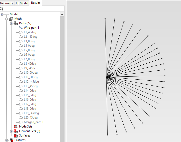The image size is (181, 142).
Task: Click the tree search input field
Action: coord(33,9)
